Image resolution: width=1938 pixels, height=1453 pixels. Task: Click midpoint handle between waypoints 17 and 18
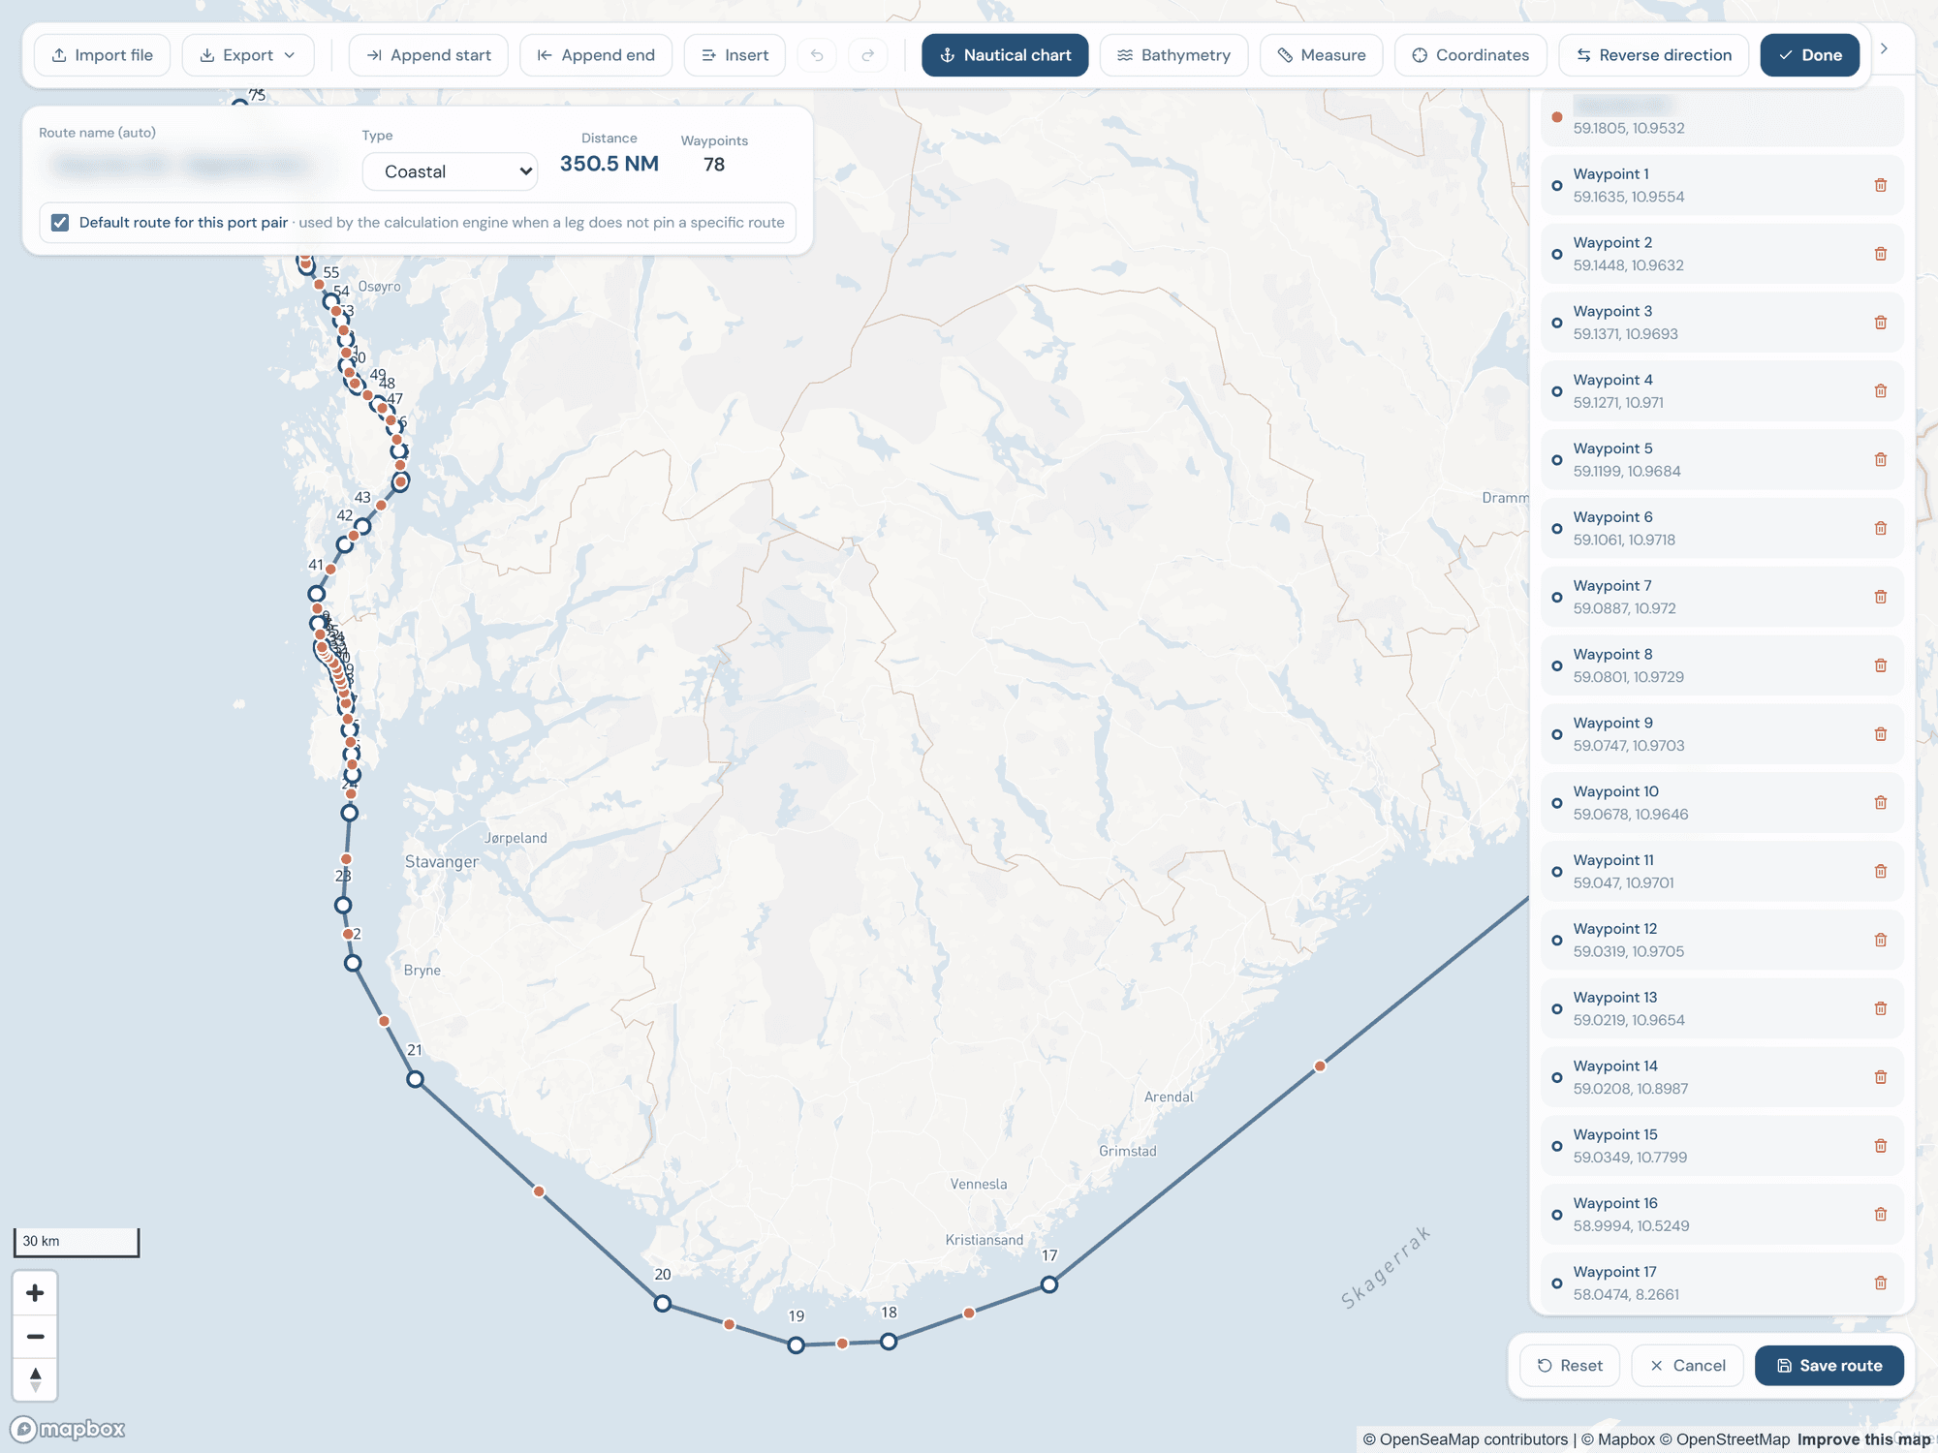point(969,1314)
